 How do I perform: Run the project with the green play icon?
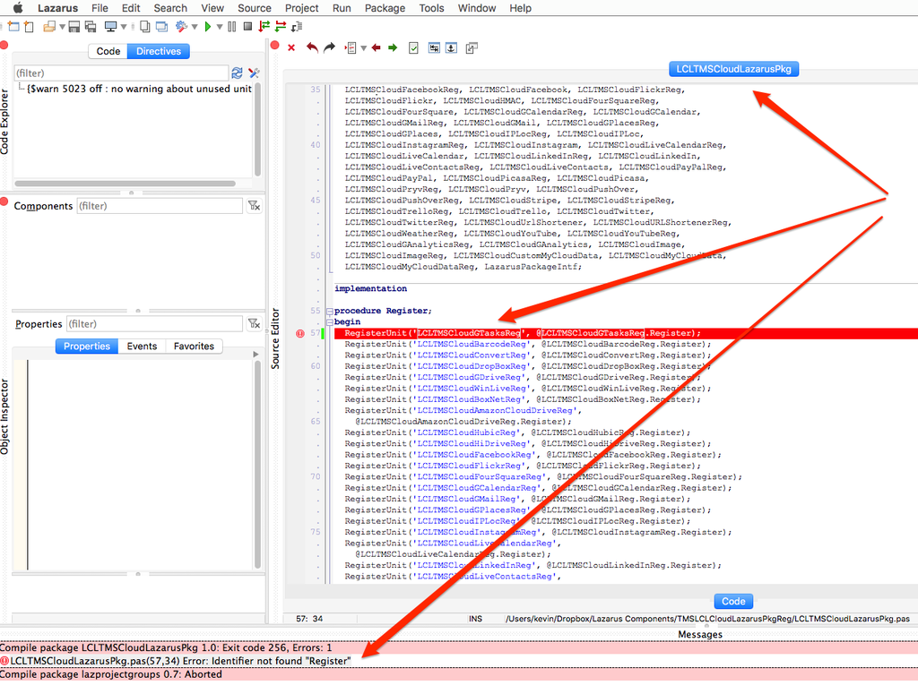(208, 26)
